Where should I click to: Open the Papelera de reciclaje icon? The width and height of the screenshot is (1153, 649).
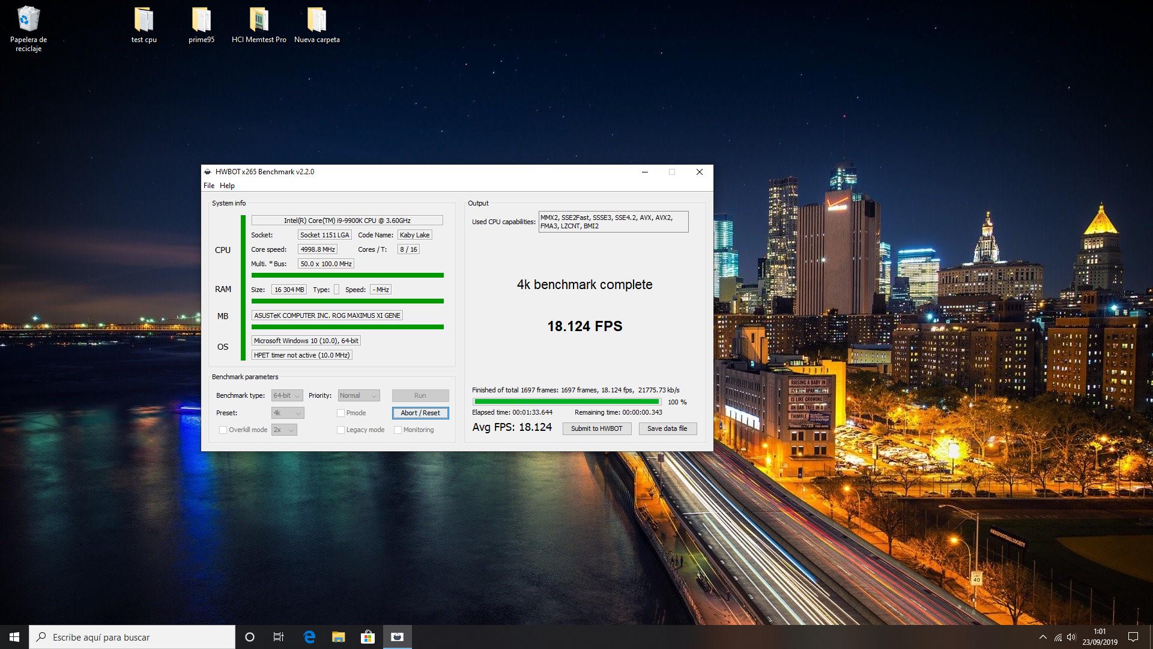pyautogui.click(x=28, y=20)
